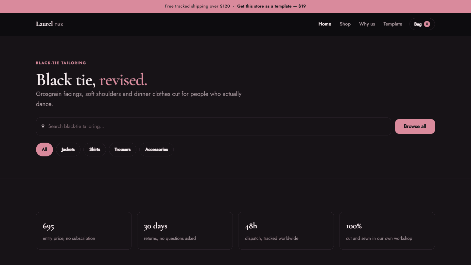Click the Browse all button

pyautogui.click(x=415, y=126)
